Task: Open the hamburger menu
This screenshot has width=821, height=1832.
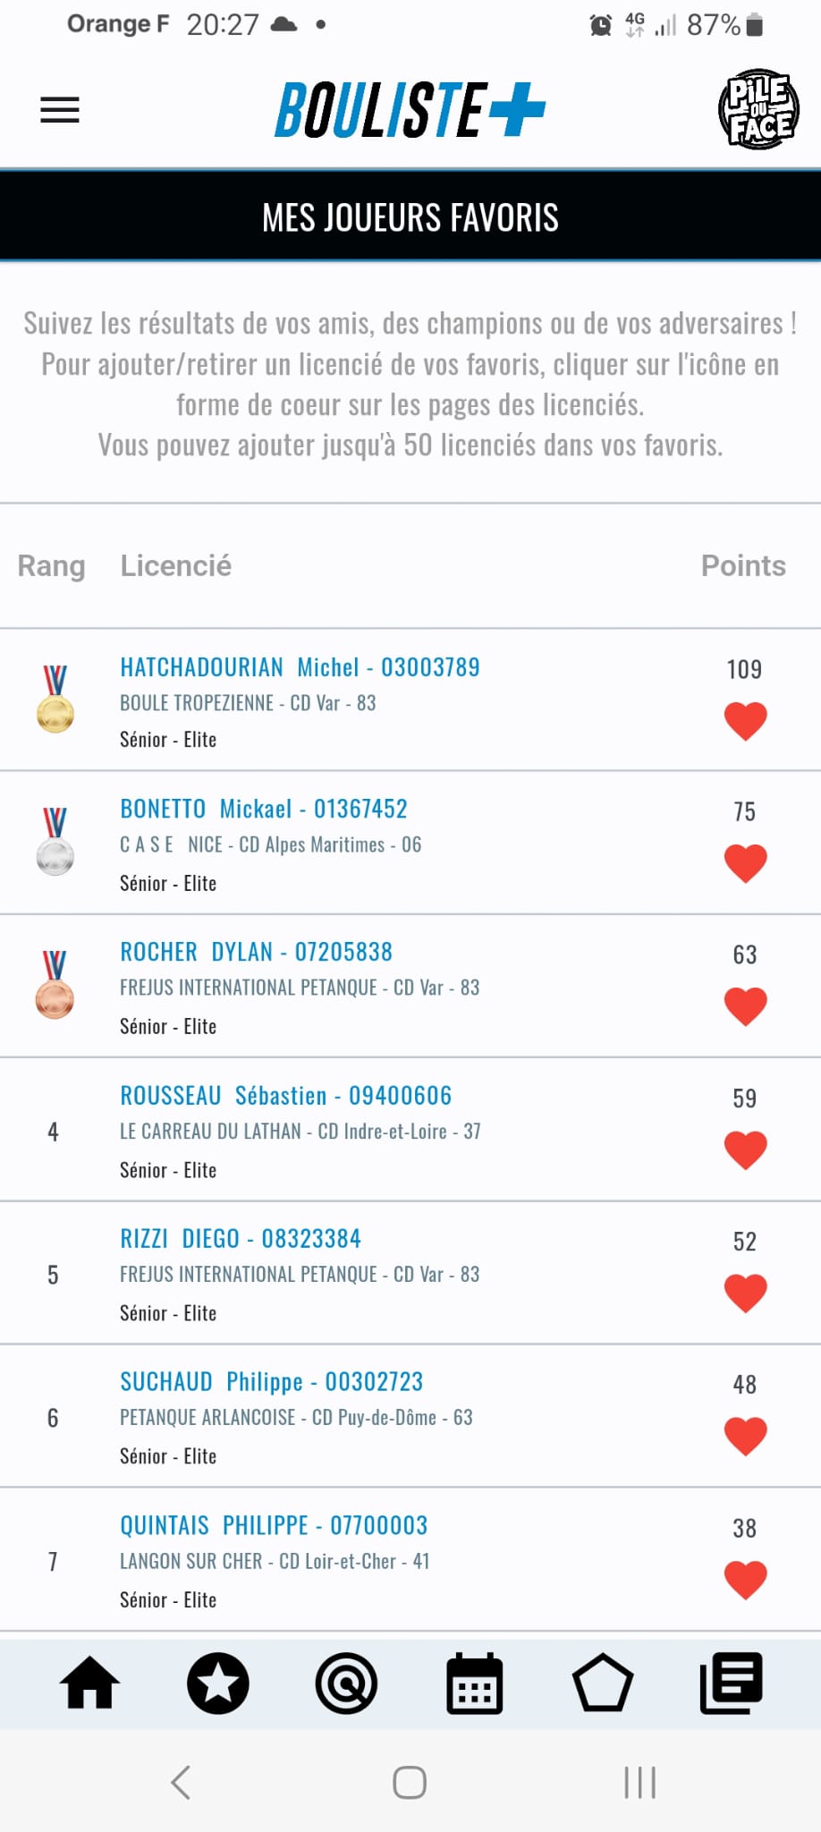Action: pos(60,110)
